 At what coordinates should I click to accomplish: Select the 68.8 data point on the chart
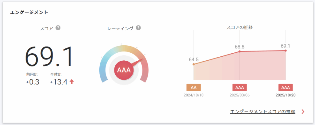240,51
